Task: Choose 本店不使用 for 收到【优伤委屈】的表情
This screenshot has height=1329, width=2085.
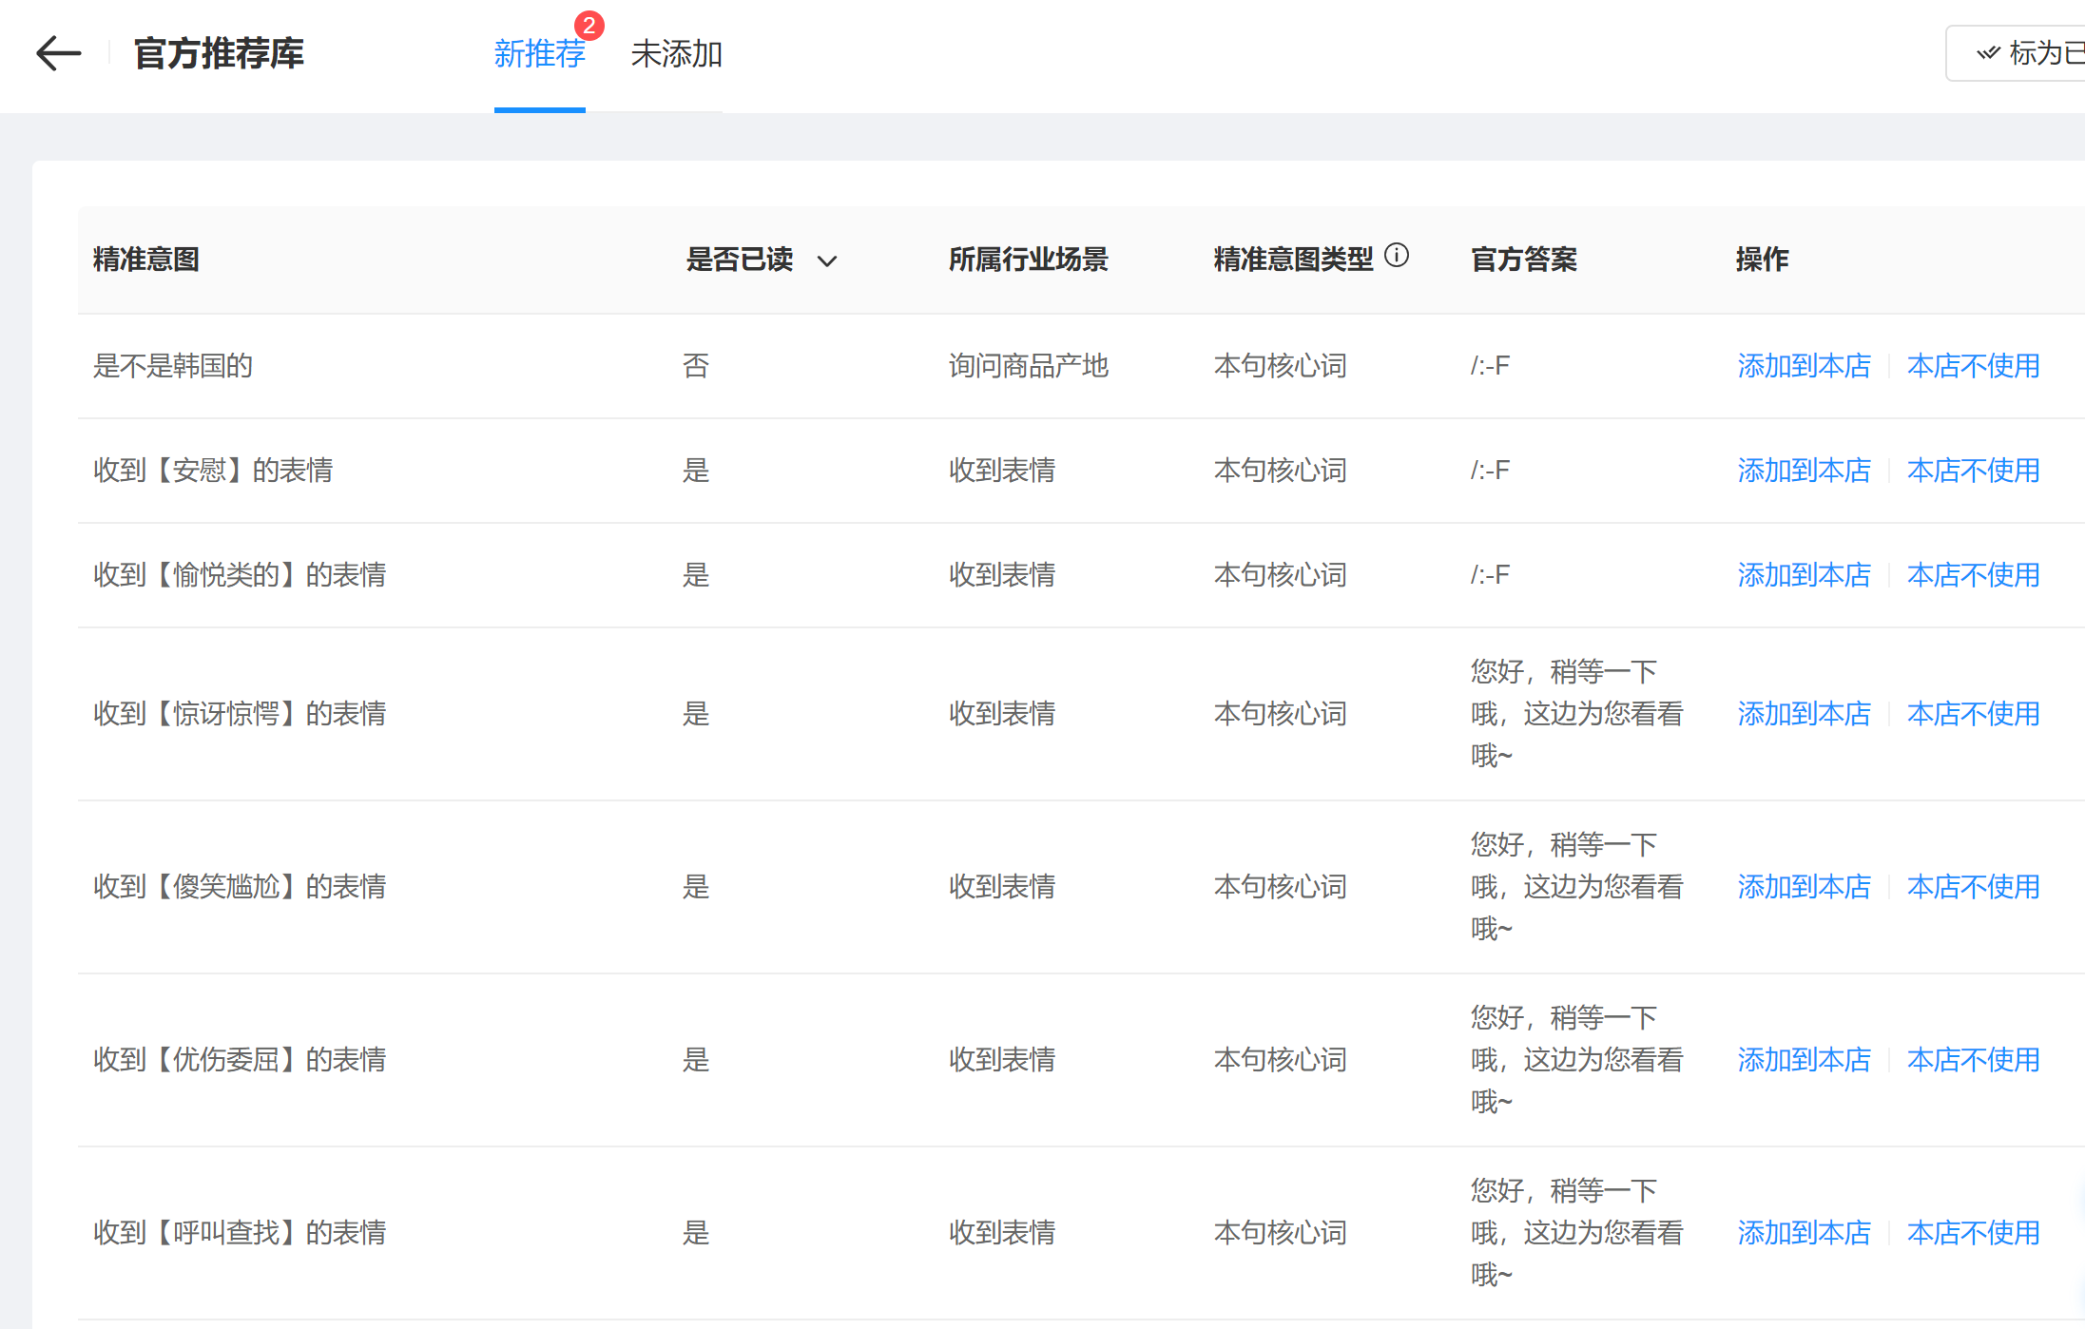Action: [x=1973, y=1060]
